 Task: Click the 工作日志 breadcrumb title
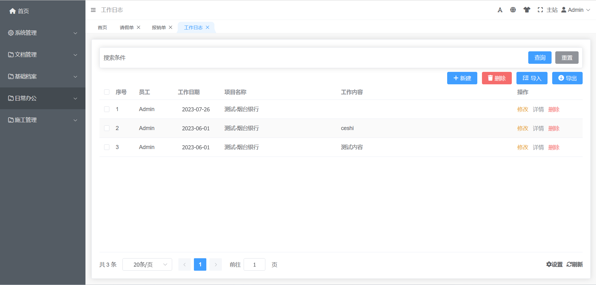pos(112,10)
